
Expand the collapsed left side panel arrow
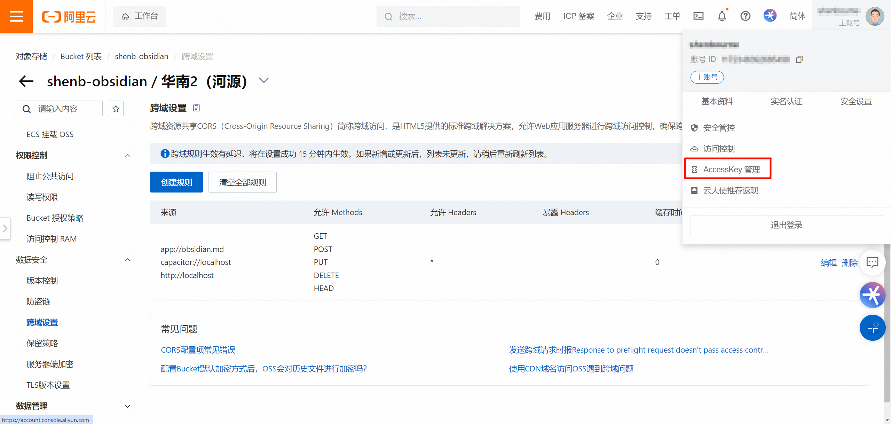coord(5,228)
